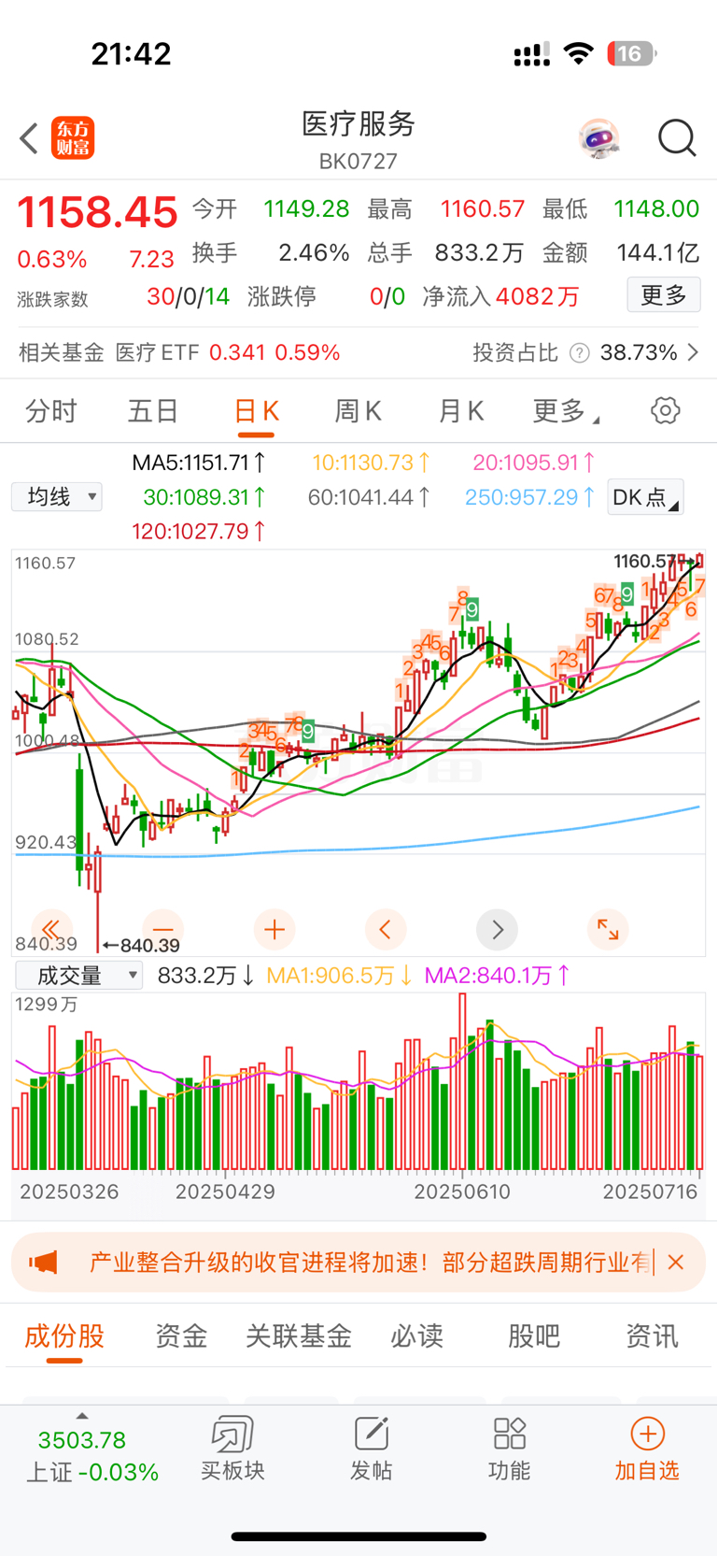Tap MA 120:1027.79 value

[x=199, y=531]
